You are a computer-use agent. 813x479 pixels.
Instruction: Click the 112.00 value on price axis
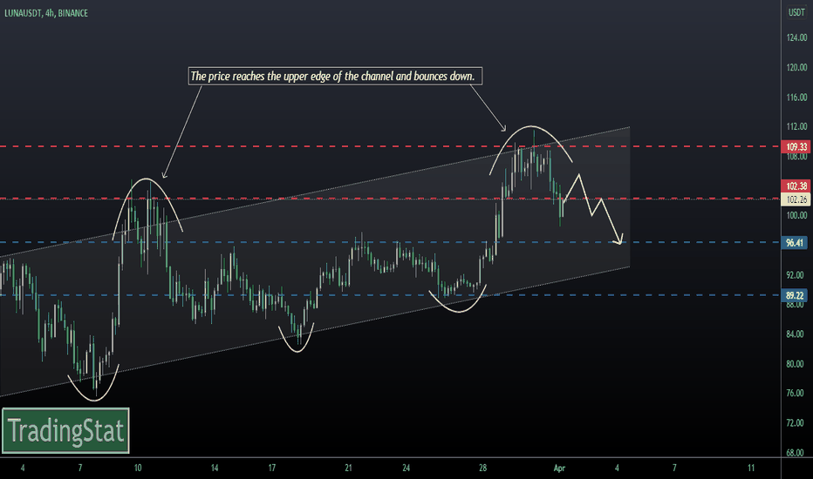(796, 127)
